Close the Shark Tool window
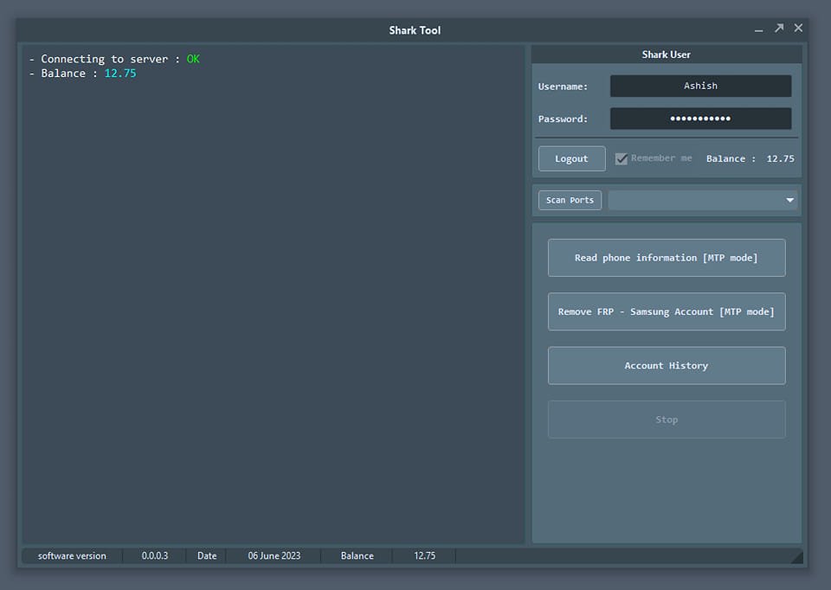Viewport: 831px width, 590px height. 798,28
